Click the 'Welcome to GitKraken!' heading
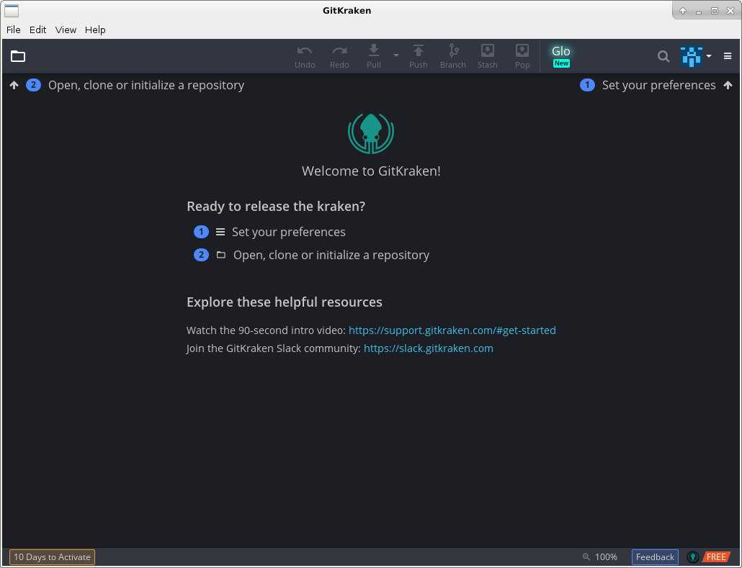The image size is (742, 568). [371, 171]
